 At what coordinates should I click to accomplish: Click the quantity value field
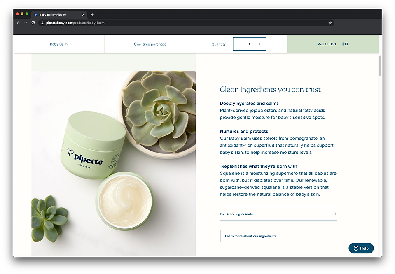(249, 44)
